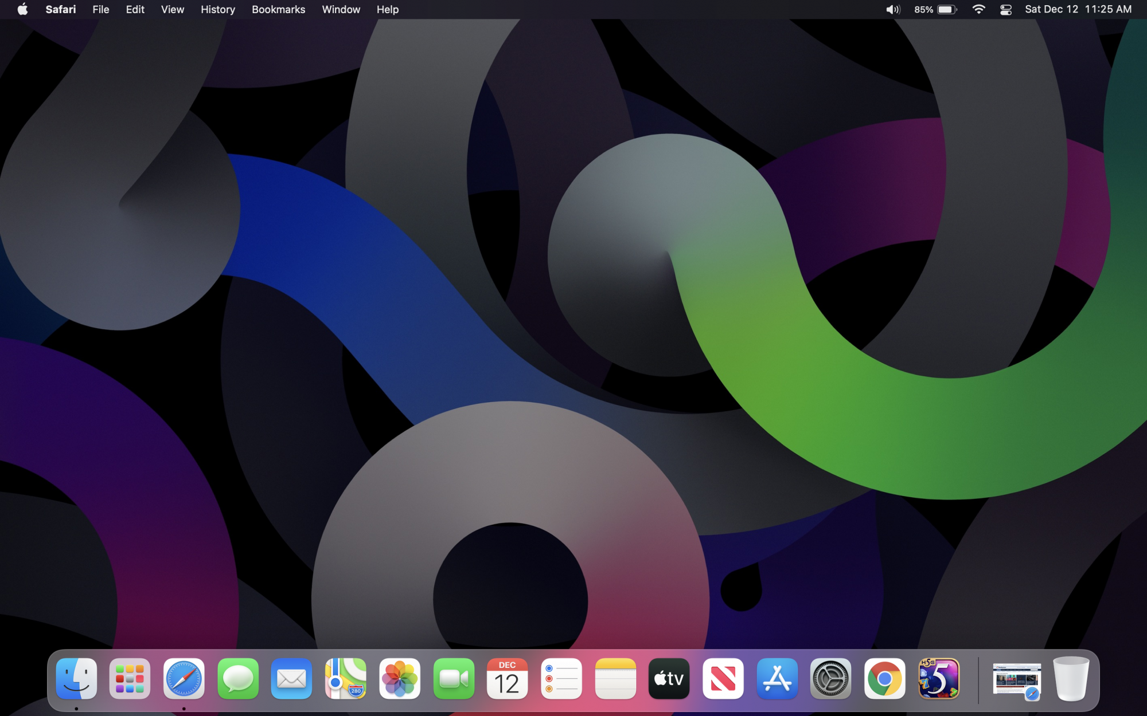Open System Preferences gear icon
Viewport: 1147px width, 716px height.
pos(830,679)
